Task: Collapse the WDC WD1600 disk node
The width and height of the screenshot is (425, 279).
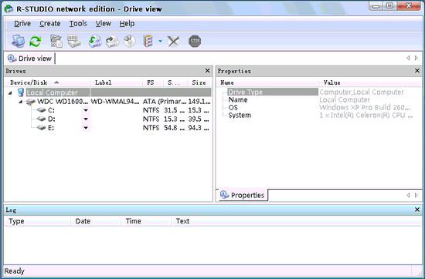Action: pyautogui.click(x=21, y=102)
